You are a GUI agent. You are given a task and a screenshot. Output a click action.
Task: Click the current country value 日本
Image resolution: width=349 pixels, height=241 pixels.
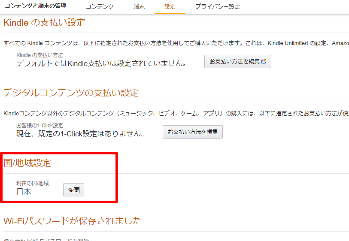(x=24, y=192)
